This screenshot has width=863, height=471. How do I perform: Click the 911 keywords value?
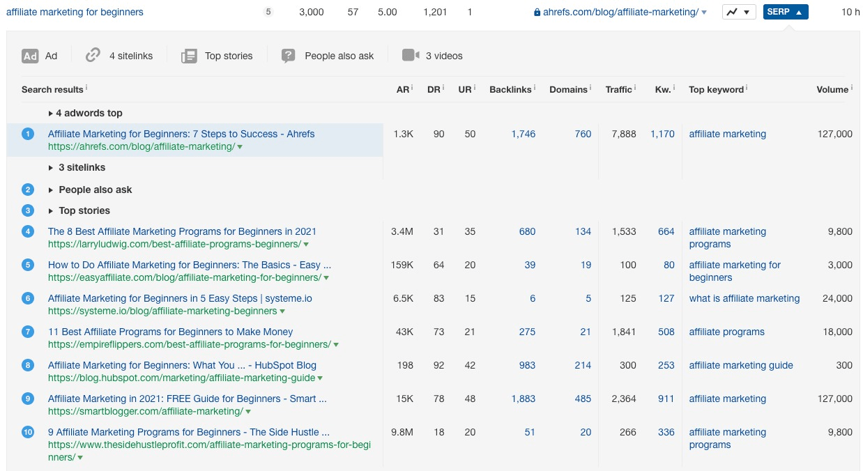coord(666,399)
